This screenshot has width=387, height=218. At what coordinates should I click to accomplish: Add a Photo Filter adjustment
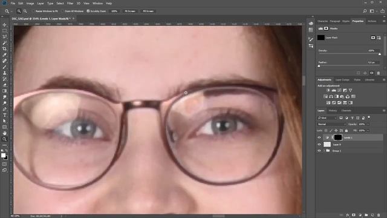coord(342,96)
